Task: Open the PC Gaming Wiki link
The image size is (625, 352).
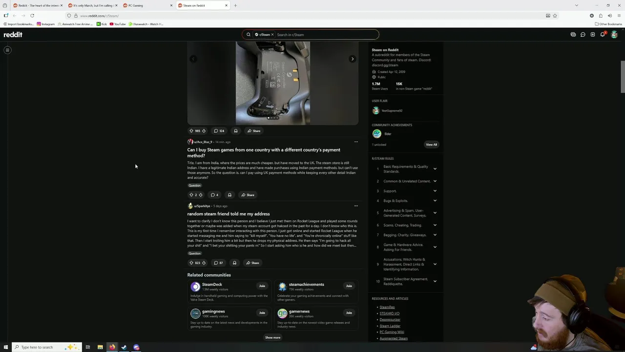Action: (392, 332)
